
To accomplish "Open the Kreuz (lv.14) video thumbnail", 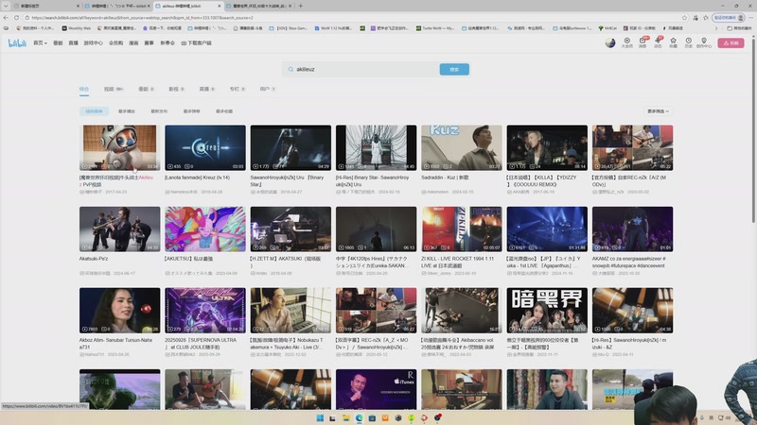I will pyautogui.click(x=205, y=147).
